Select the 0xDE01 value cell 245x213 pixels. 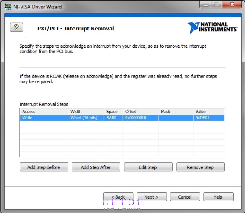click(209, 118)
